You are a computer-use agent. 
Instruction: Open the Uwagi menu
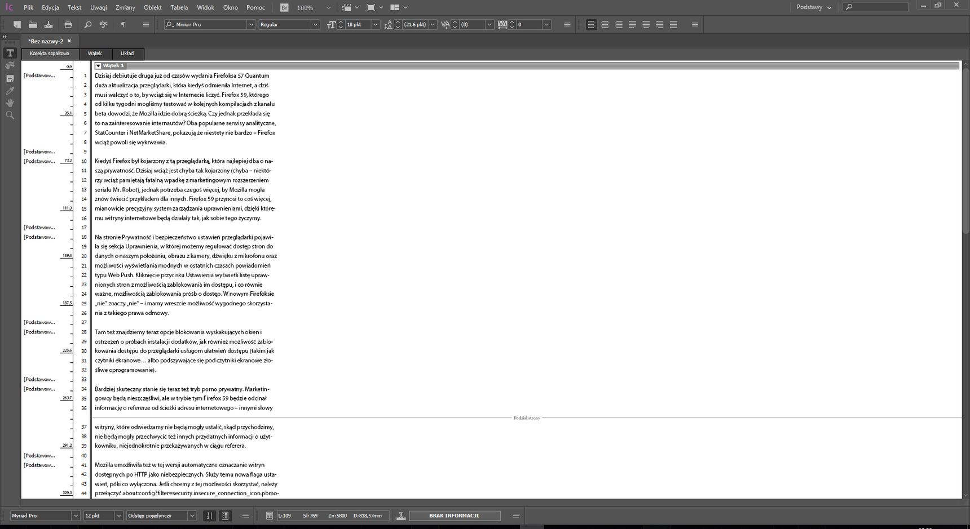[99, 8]
